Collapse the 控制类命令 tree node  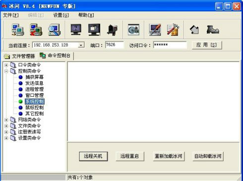(x=6, y=71)
